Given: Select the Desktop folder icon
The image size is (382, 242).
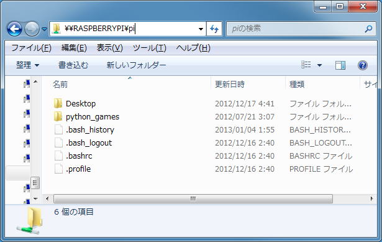Looking at the screenshot, I should (58, 103).
